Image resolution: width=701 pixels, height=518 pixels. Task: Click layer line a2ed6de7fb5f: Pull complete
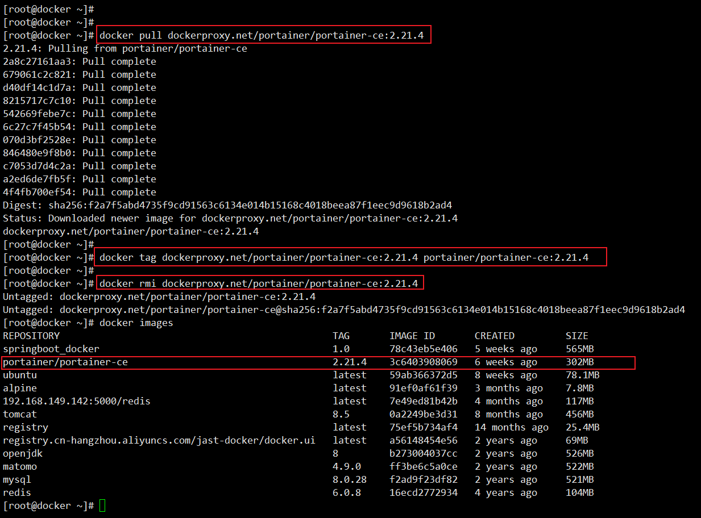pyautogui.click(x=80, y=179)
